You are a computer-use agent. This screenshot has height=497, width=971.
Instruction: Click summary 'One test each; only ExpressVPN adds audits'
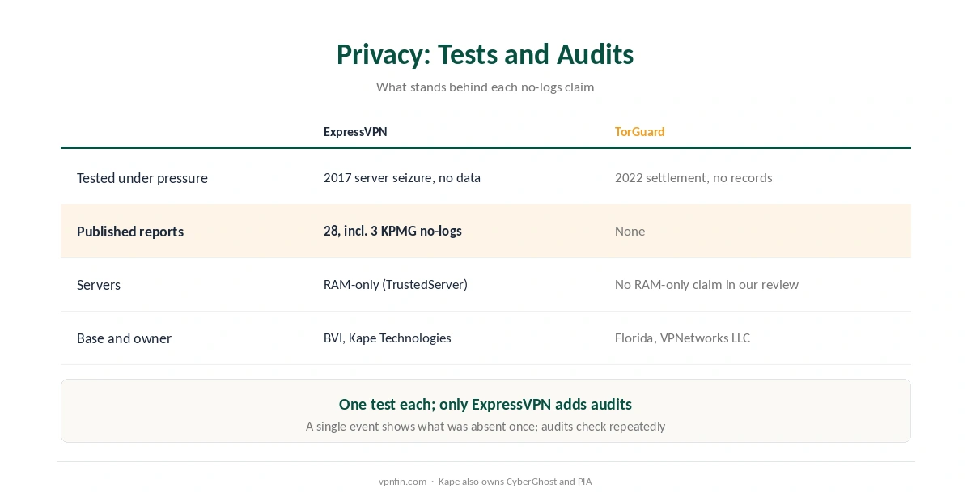tap(485, 404)
